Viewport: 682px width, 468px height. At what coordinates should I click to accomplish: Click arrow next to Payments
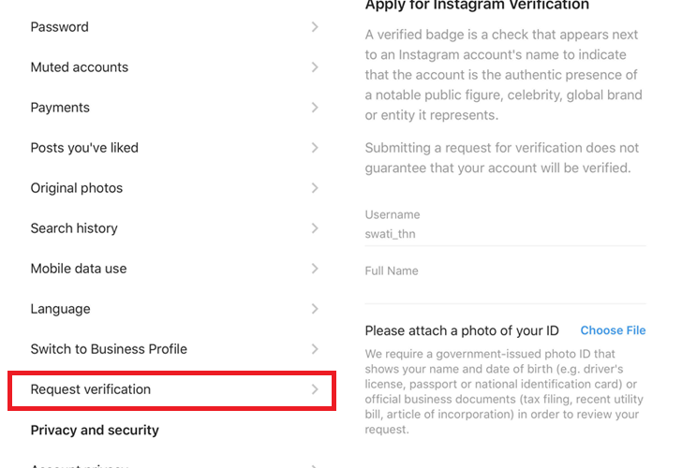(x=315, y=108)
